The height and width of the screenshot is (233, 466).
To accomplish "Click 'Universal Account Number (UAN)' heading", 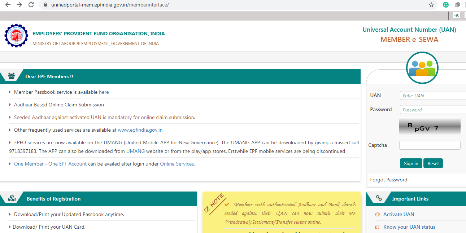I will point(409,30).
